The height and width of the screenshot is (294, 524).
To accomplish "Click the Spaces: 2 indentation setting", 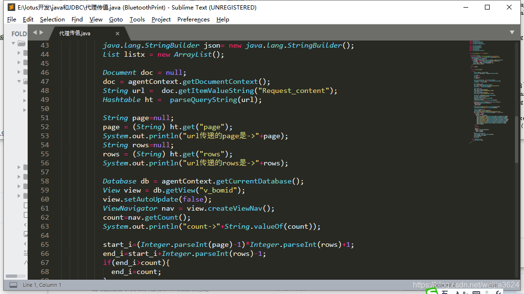I will [x=445, y=285].
